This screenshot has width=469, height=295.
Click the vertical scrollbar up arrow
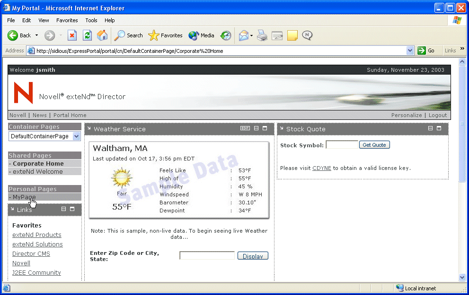coord(462,62)
